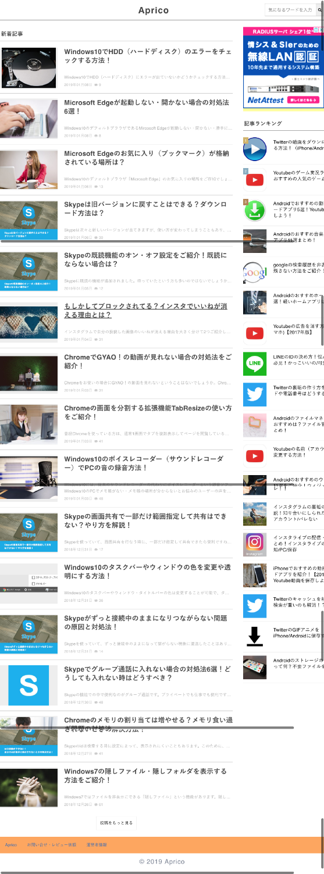Open the LINE icon ranking article
This screenshot has height=874, width=324.
[x=254, y=363]
